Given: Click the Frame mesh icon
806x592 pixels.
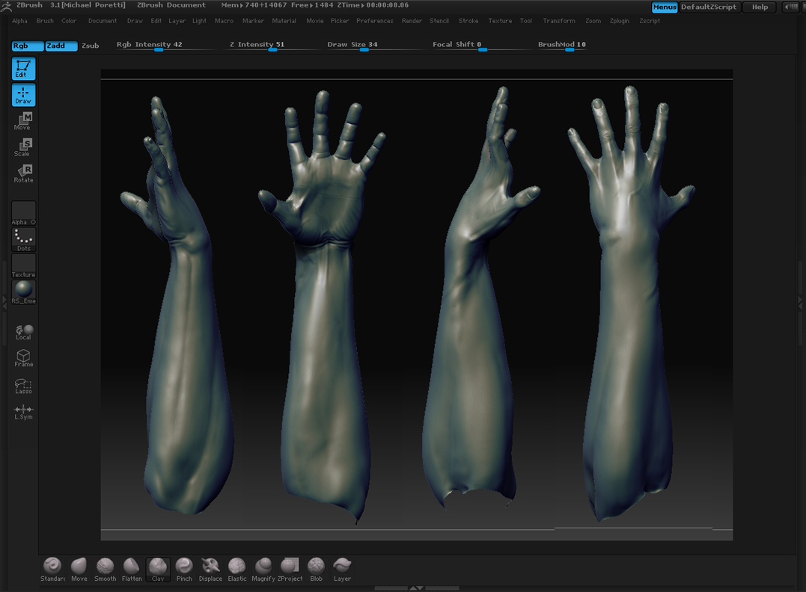Looking at the screenshot, I should tap(24, 358).
